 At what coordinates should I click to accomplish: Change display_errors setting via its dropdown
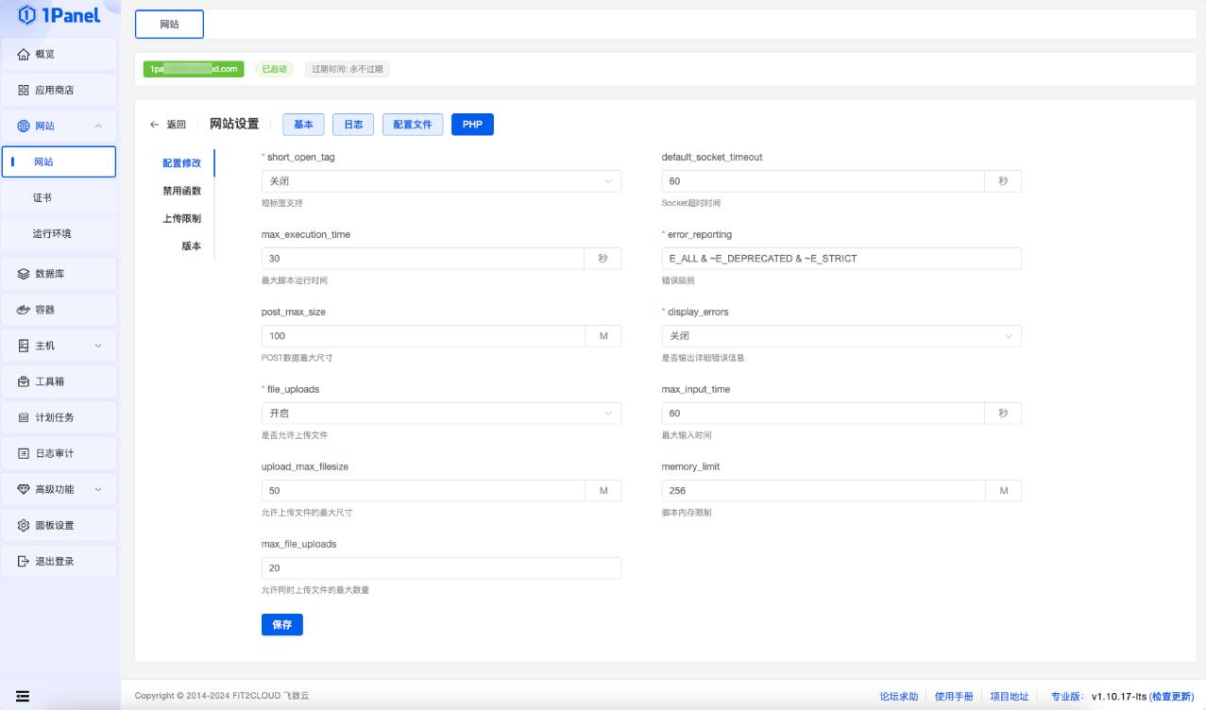tap(841, 335)
